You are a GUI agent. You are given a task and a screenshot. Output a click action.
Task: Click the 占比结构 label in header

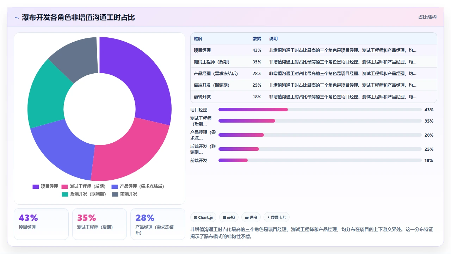point(427,17)
